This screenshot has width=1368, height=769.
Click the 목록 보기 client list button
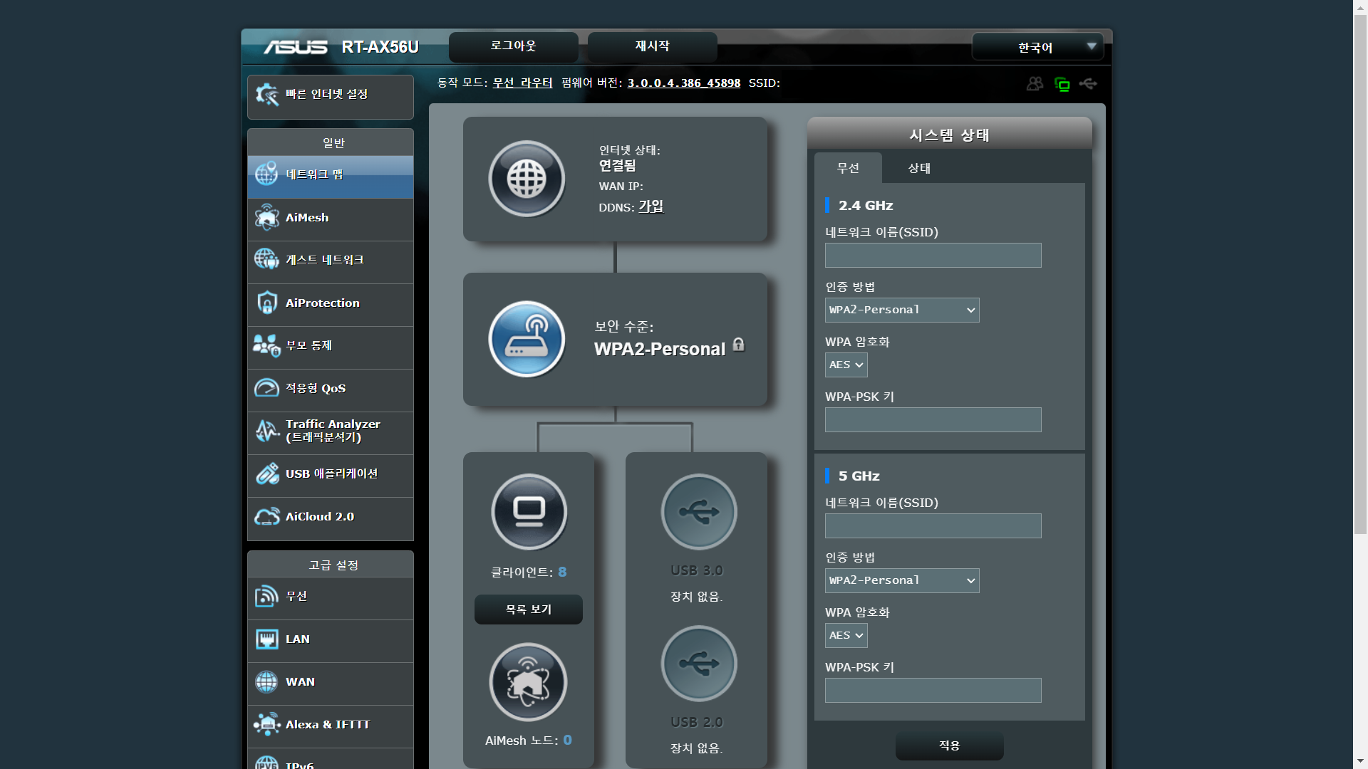528,610
